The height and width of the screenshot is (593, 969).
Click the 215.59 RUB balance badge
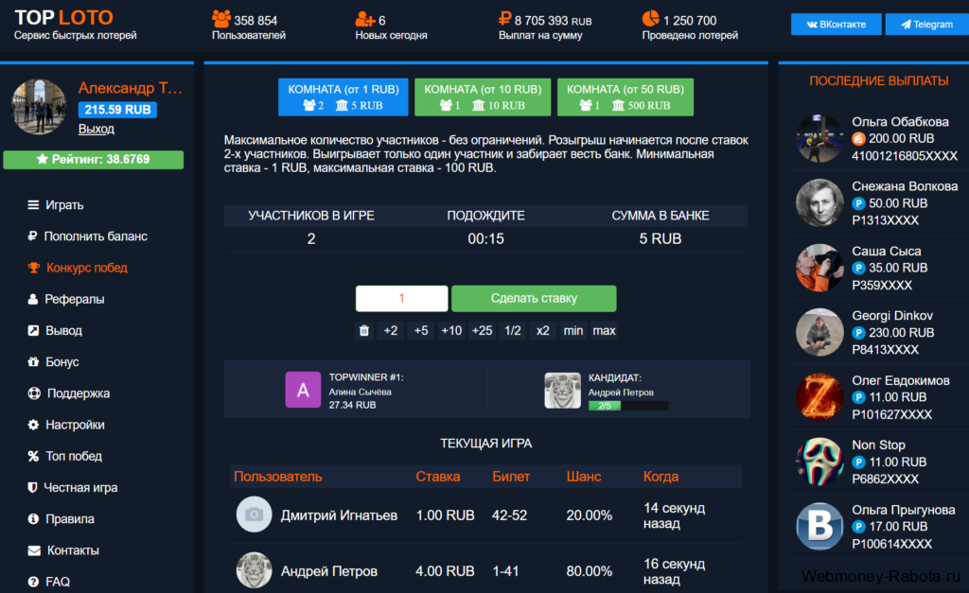coord(117,110)
